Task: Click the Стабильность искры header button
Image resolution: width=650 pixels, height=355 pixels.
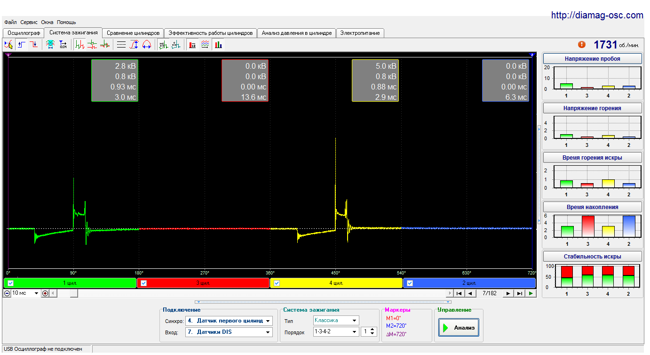Action: (x=592, y=257)
